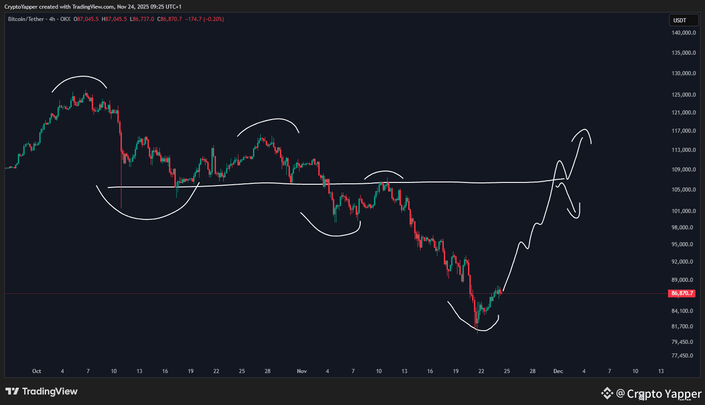Select the Nov label on the time axis
Viewport: 705px width, 405px height.
click(x=302, y=371)
